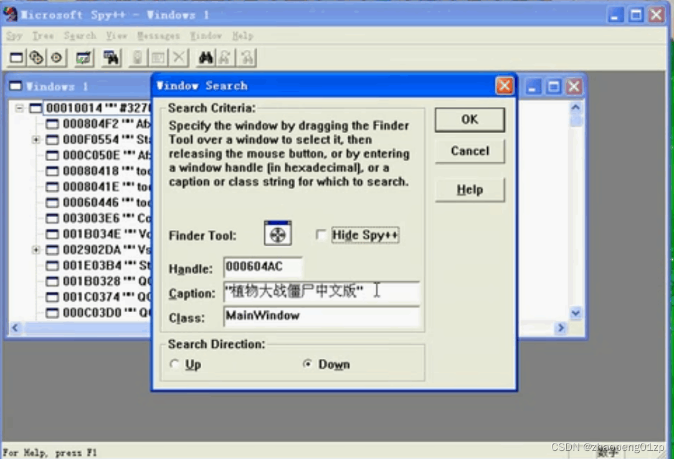Click the Clear Log X toolbar icon
The image size is (674, 459).
(179, 58)
